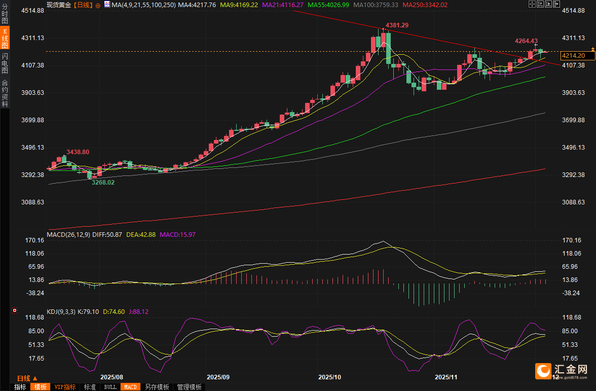596x391 pixels.
Task: Click the 2025/08 date axis label
Action: pyautogui.click(x=111, y=377)
